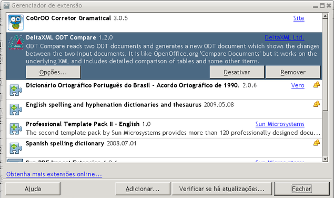The width and height of the screenshot is (334, 198).
Task: Follow Obtenha mais extensões online link
Action: pyautogui.click(x=54, y=174)
